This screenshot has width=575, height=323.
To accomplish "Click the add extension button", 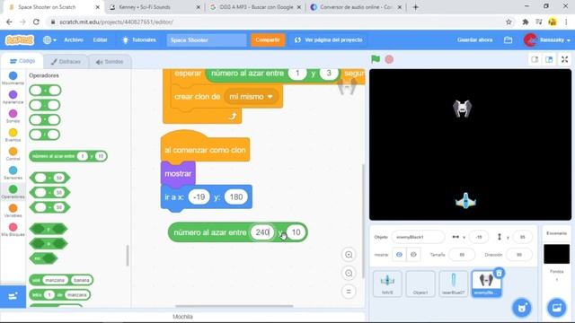I will (13, 296).
